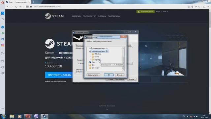Image resolution: width=211 pixels, height=119 pixels.
Task: Expand the Programs folder arrow on D drive
Action: pos(91,59)
